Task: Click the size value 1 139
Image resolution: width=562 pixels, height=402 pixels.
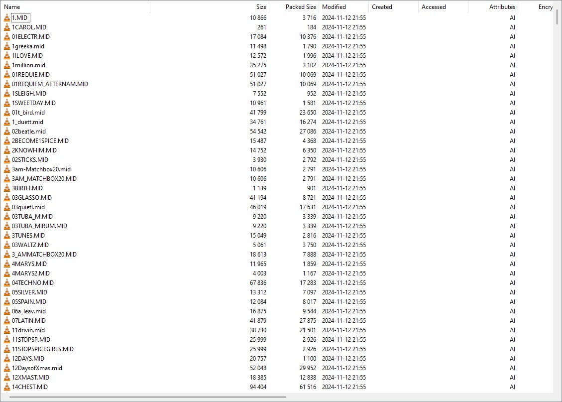Action: [259, 188]
